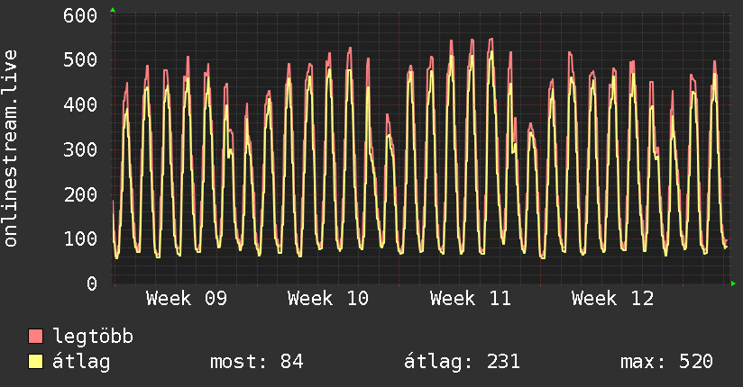Image resolution: width=743 pixels, height=387 pixels.
Task: Click the legtöbb legend label
Action: coord(93,337)
